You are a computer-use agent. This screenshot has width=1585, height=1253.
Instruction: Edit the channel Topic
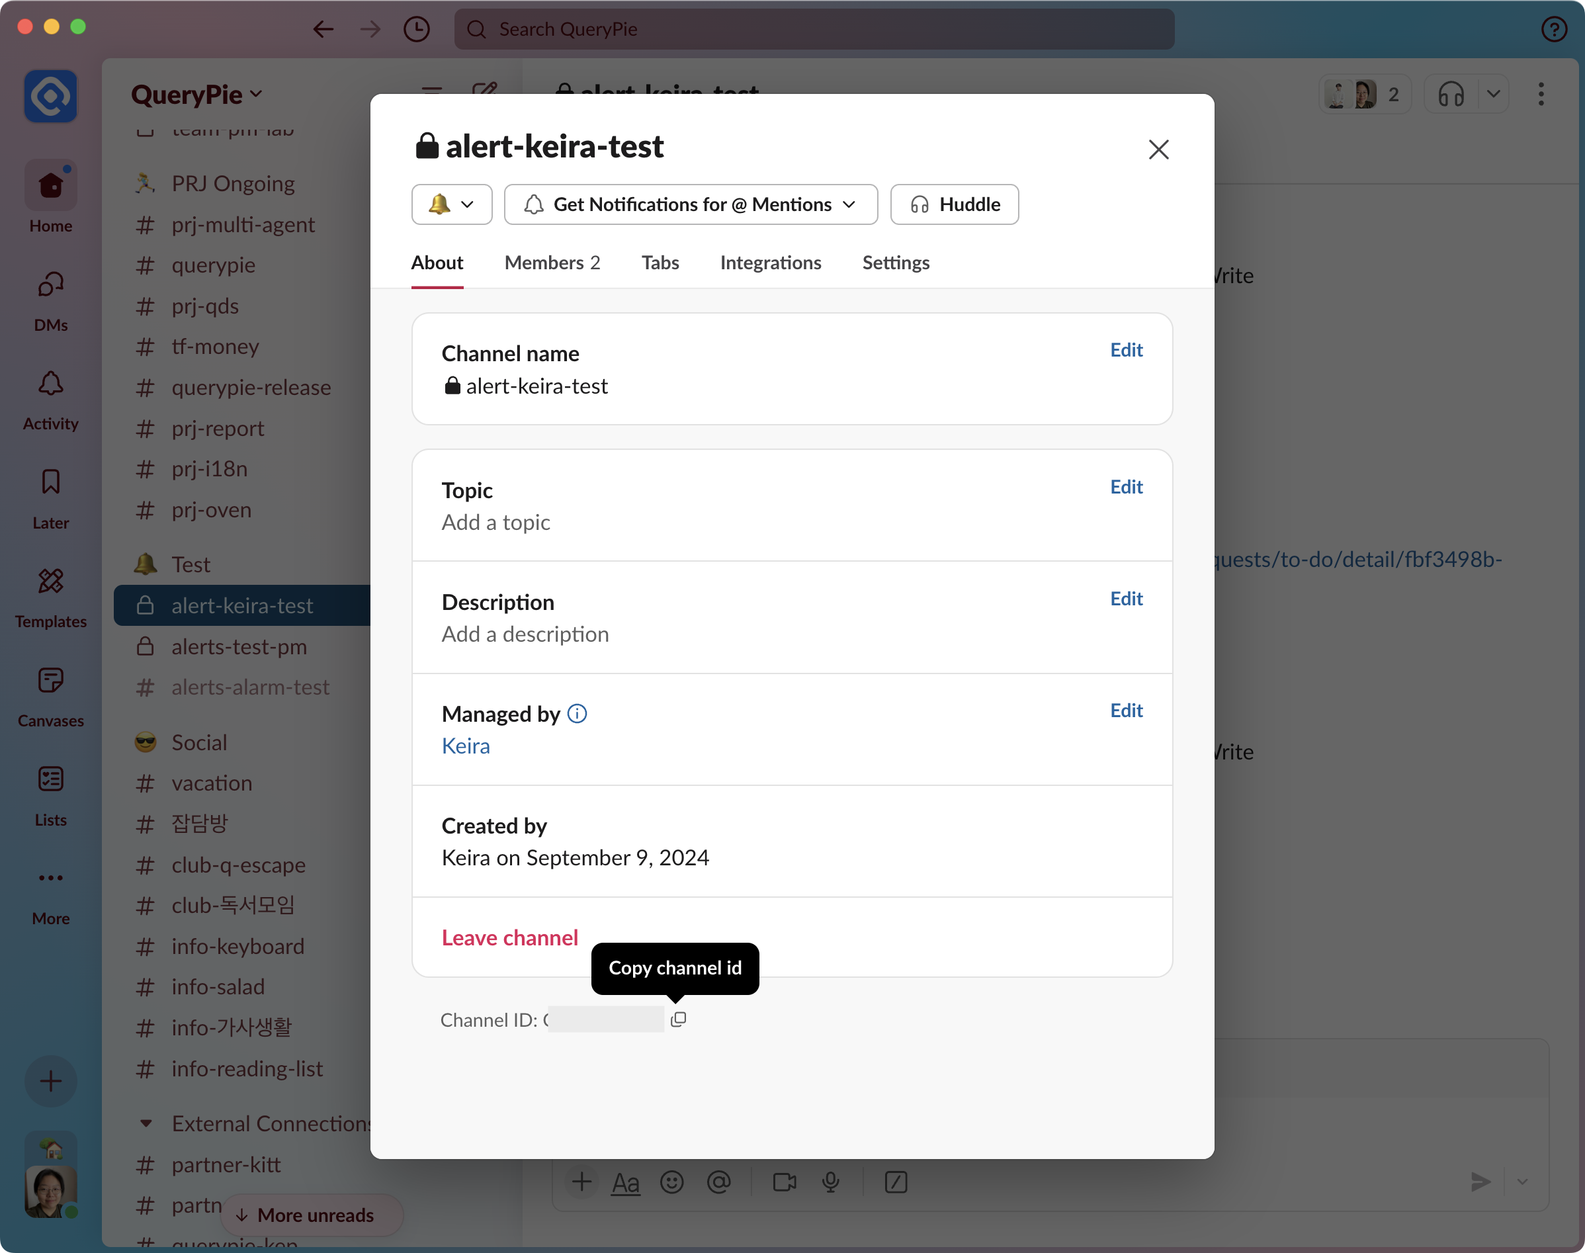click(x=1126, y=486)
